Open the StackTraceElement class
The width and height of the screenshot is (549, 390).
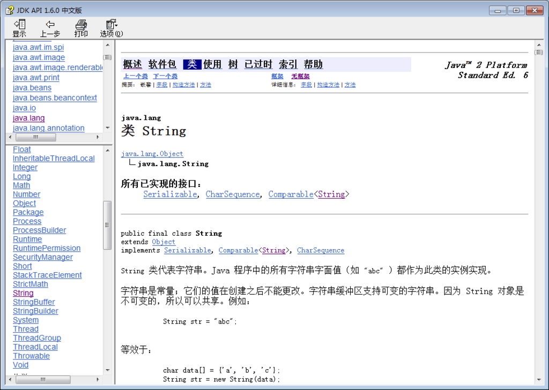[x=47, y=275]
